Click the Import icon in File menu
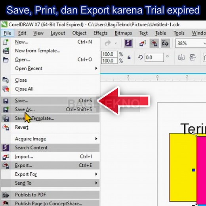 [x=6, y=156]
